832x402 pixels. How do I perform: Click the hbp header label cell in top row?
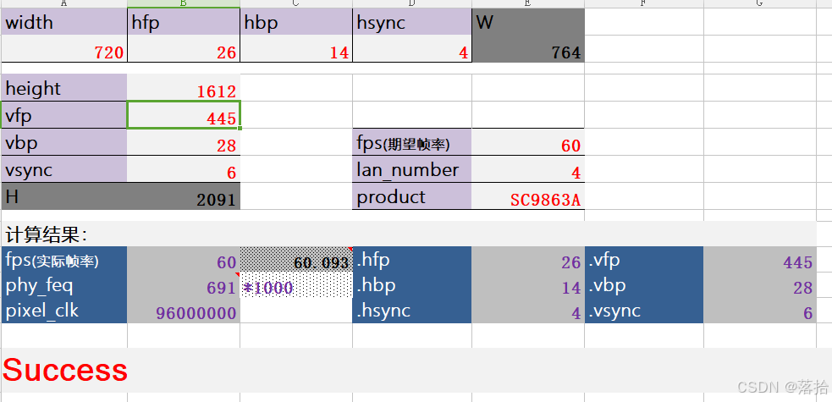[296, 22]
